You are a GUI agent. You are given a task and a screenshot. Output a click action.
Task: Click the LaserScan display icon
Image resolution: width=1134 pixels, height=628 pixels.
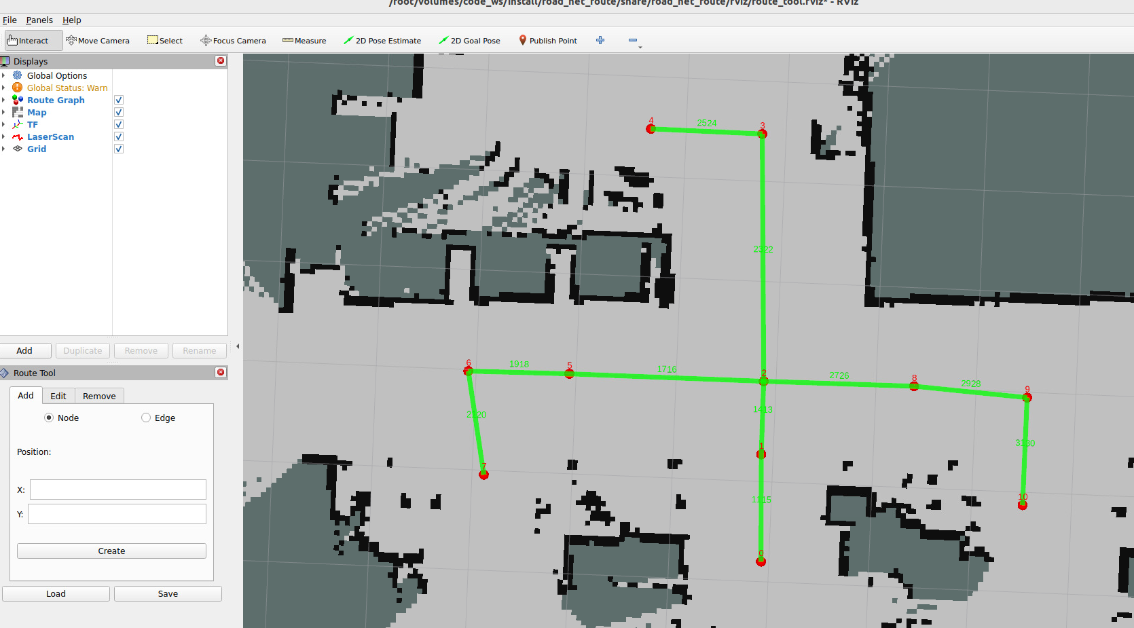tap(18, 136)
